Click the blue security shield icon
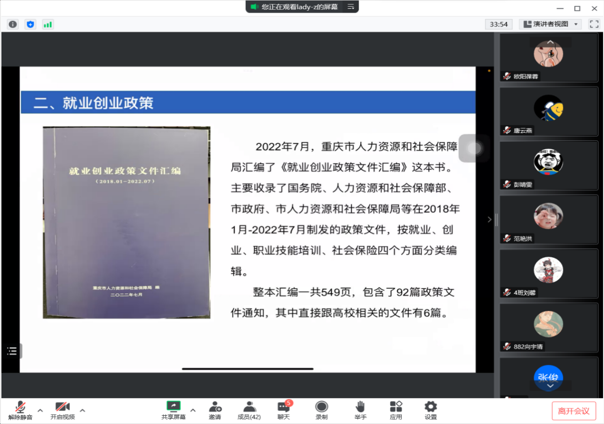604x424 pixels. [x=30, y=24]
